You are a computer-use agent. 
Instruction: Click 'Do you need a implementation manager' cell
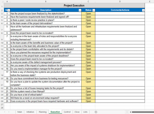click(46, 69)
